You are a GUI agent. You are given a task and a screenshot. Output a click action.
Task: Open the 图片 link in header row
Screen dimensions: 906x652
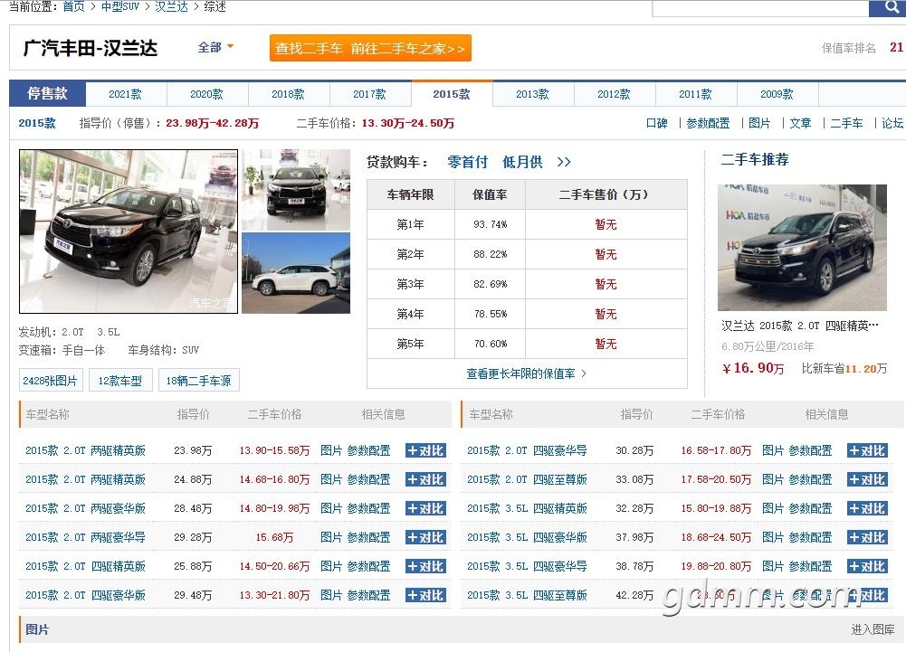click(759, 123)
